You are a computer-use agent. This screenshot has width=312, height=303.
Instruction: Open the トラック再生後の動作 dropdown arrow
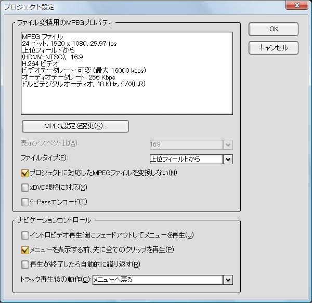coord(228,280)
